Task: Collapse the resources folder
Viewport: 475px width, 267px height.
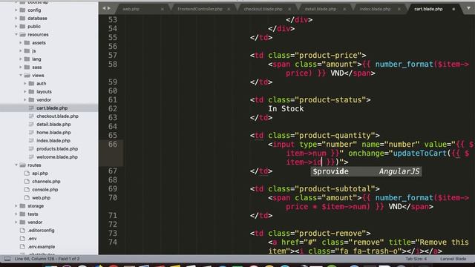Action: [16, 35]
